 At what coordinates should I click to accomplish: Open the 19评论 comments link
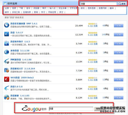coord(105,98)
